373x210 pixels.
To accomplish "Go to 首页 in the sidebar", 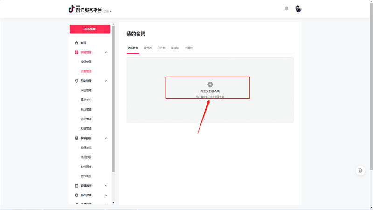I will click(x=83, y=42).
